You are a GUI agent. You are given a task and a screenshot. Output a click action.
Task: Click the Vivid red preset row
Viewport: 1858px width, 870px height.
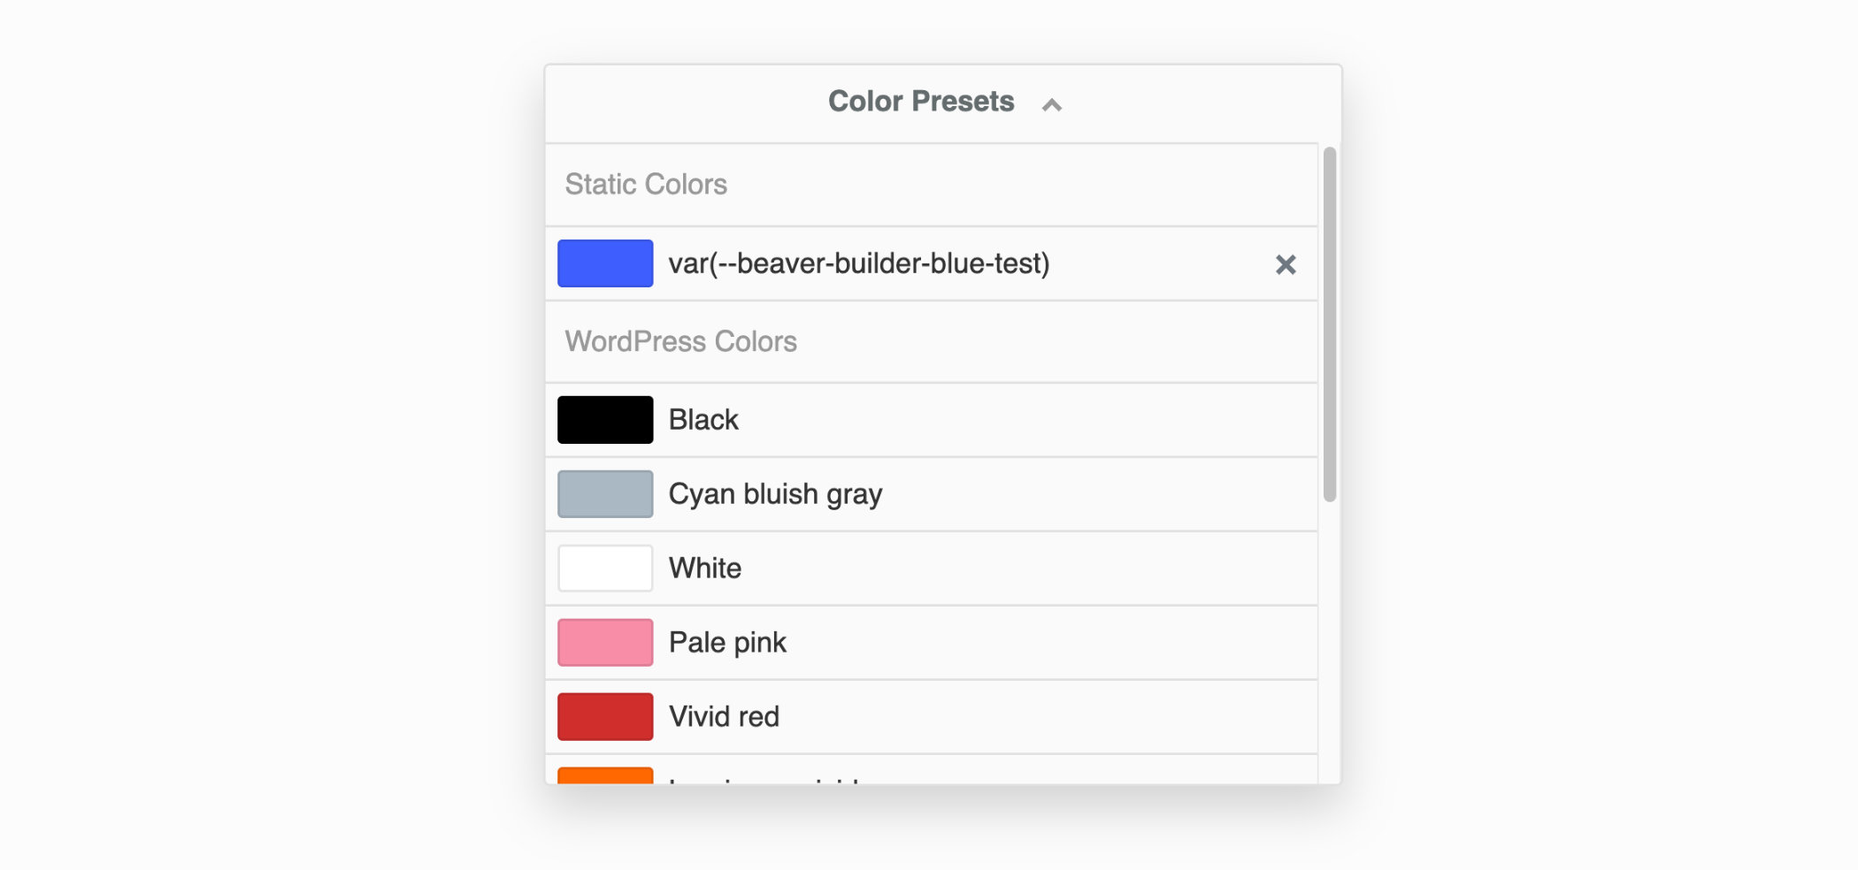[929, 716]
